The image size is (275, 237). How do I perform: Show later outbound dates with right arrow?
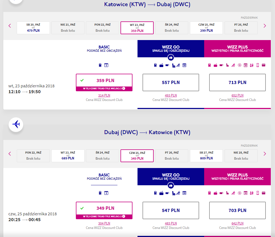(265, 26)
